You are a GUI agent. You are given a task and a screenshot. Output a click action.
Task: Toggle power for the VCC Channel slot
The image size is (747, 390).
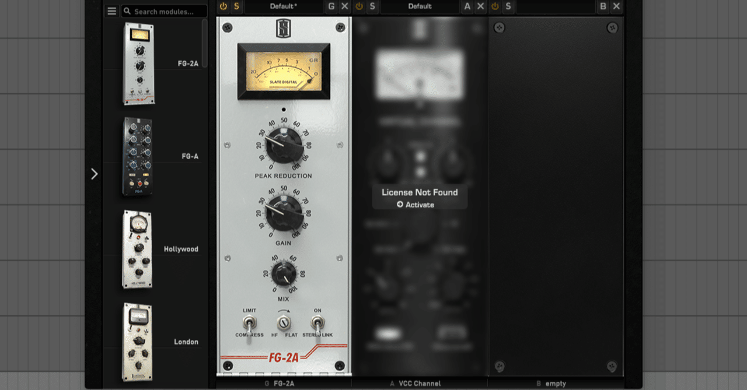359,6
